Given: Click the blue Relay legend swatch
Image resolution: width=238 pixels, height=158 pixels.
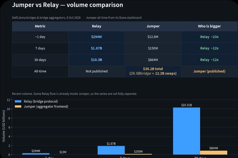Looking at the screenshot, I should [18, 101].
